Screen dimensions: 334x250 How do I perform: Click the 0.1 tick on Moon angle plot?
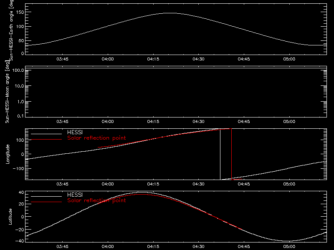(20, 116)
